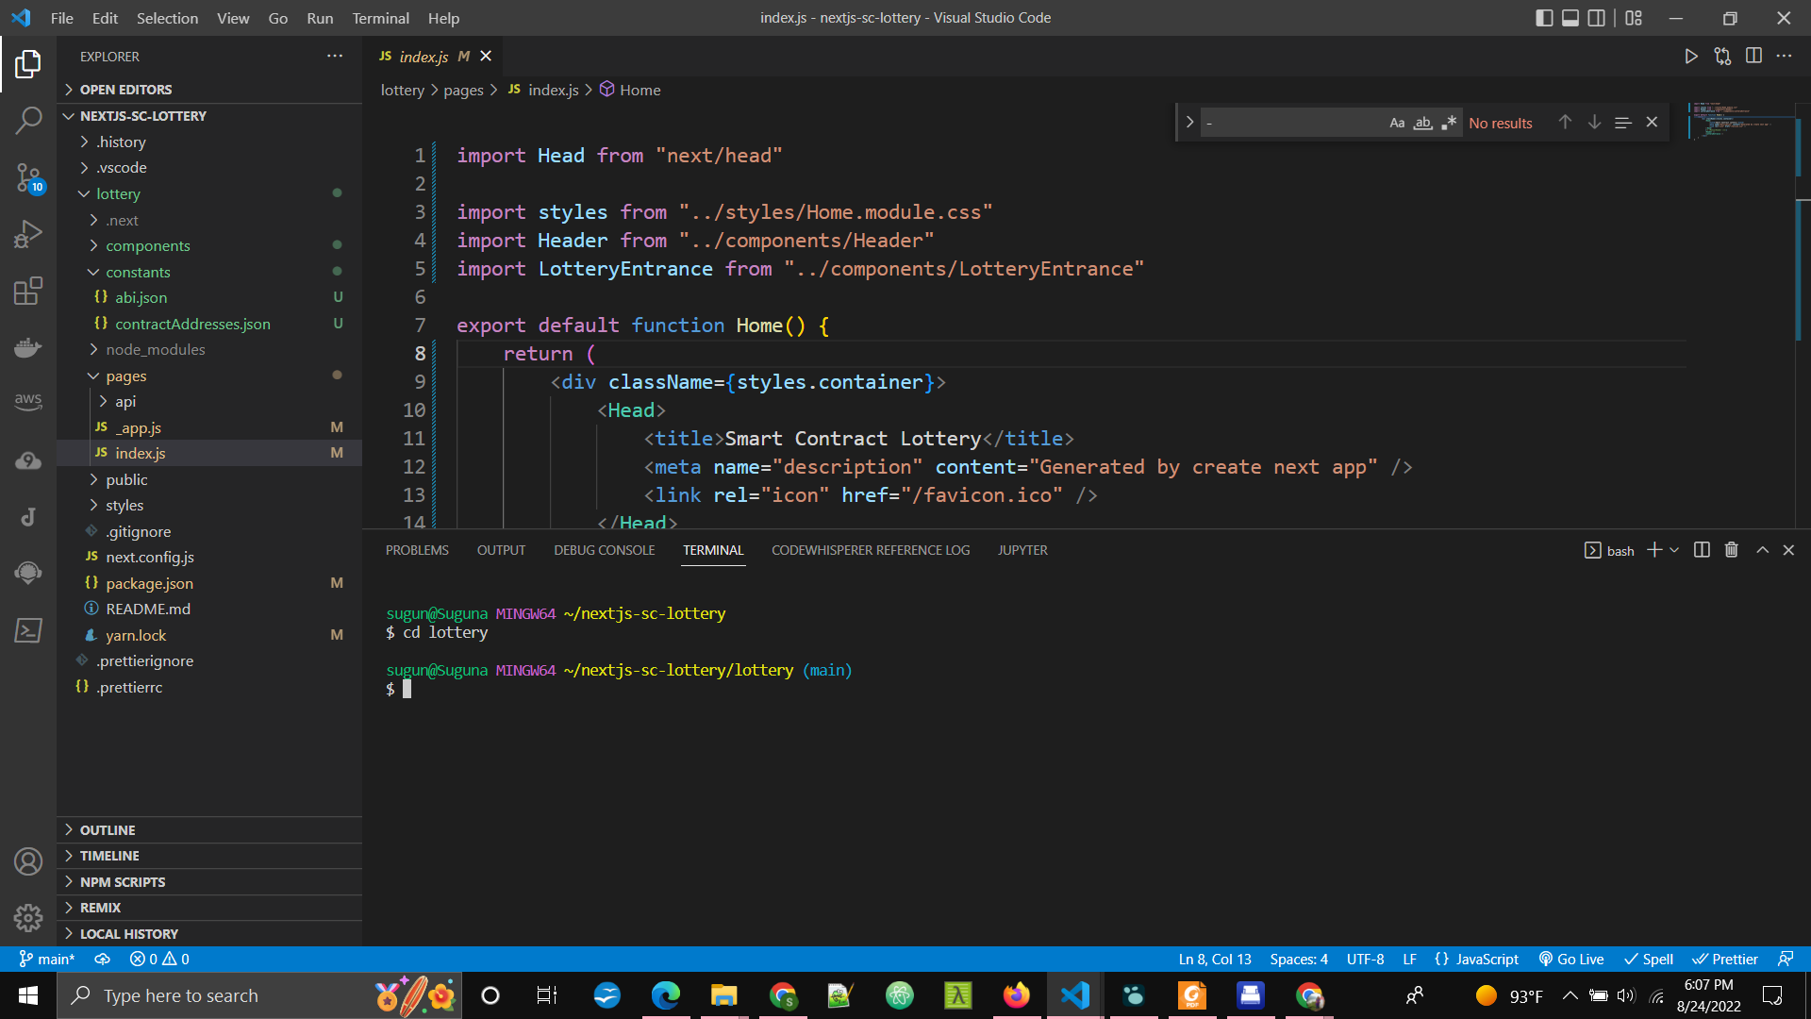Open the Run menu

[x=320, y=18]
